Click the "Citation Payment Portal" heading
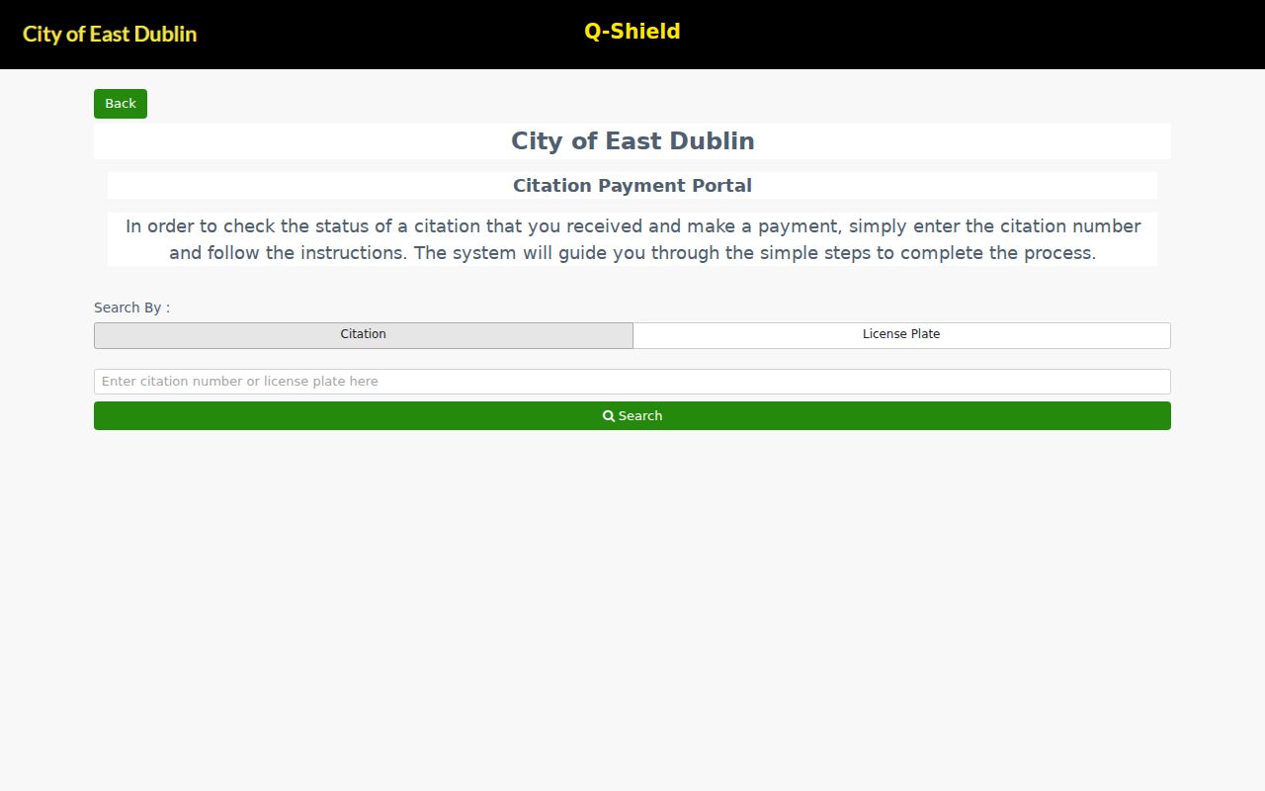This screenshot has height=791, width=1265. coord(632,186)
